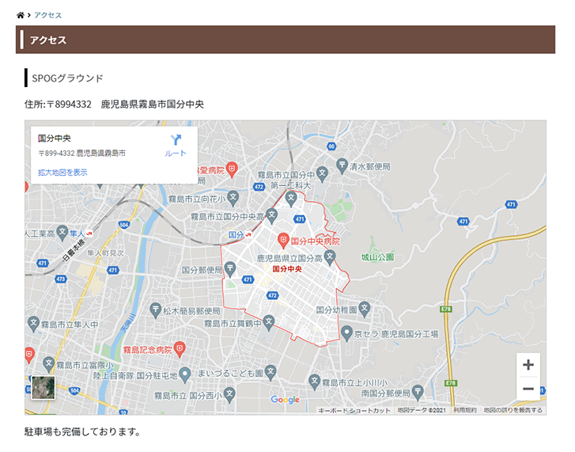Open 利用規約 terms link

465,410
